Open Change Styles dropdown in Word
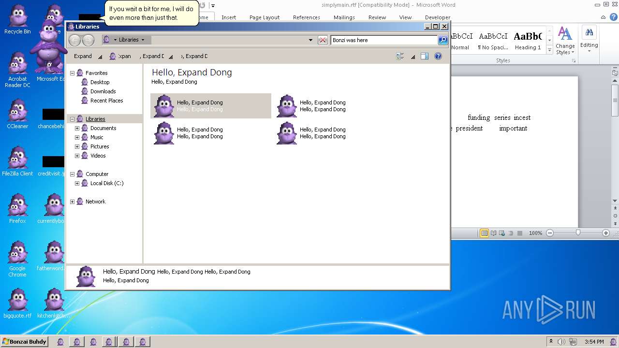Screen dimensions: 619x348 point(565,41)
